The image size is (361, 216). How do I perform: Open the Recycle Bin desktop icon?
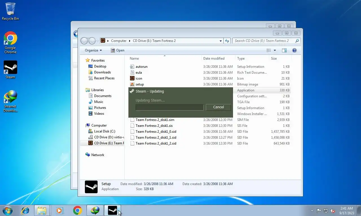coord(10,11)
